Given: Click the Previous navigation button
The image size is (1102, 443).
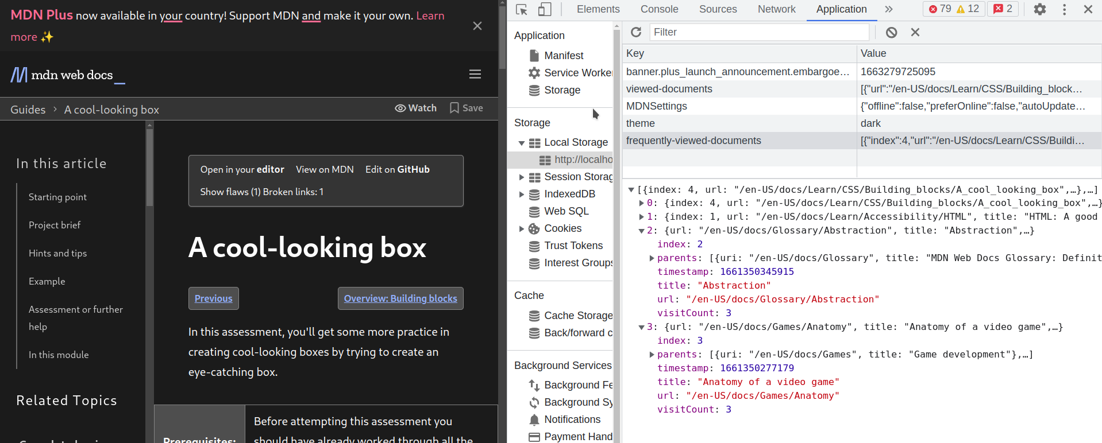Looking at the screenshot, I should [x=214, y=298].
